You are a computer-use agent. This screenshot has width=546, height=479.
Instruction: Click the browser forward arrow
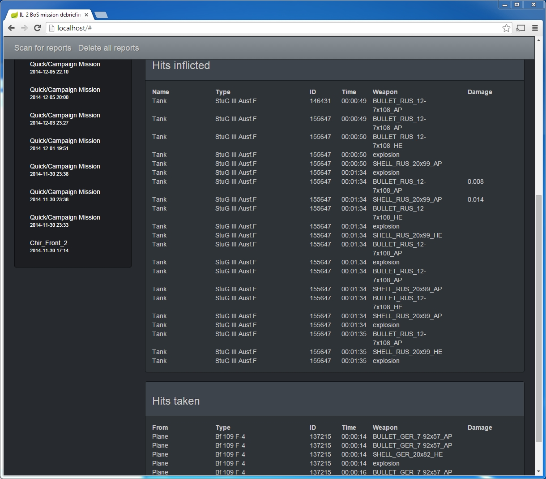click(25, 28)
